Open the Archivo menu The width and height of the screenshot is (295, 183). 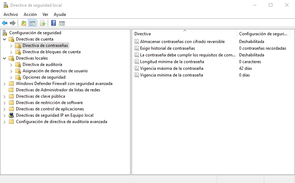pos(11,14)
